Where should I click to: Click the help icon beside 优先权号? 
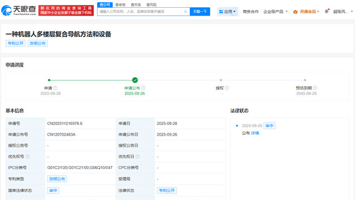pos(27,157)
